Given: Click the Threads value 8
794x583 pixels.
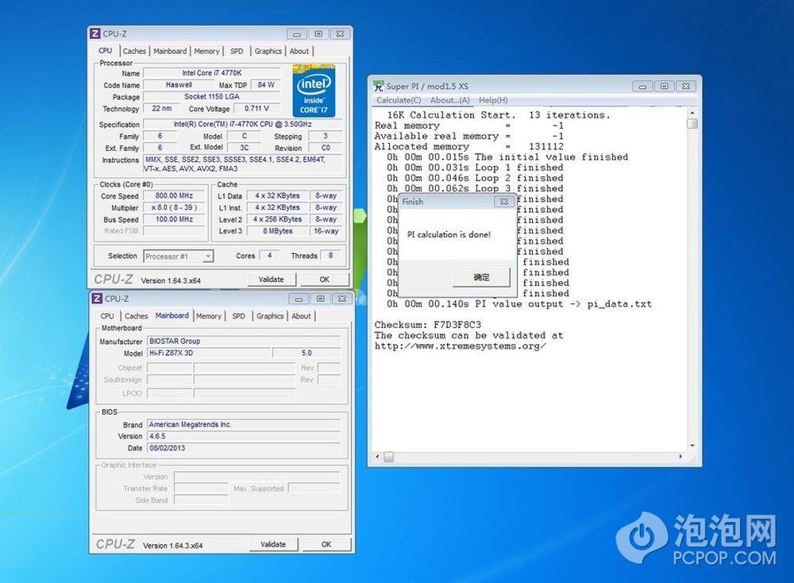Looking at the screenshot, I should [x=330, y=255].
